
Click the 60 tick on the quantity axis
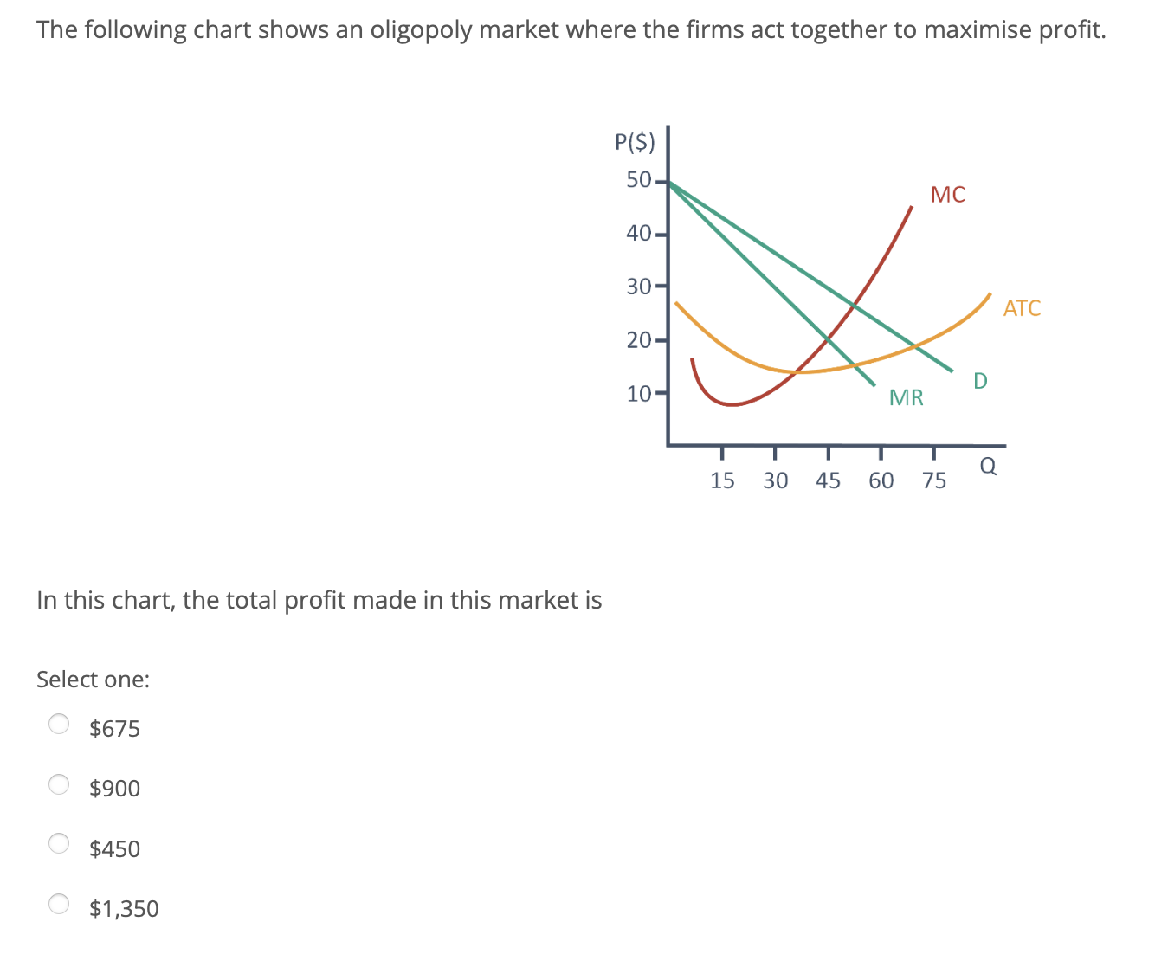tap(881, 480)
